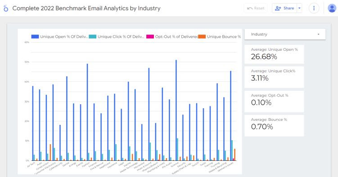Click the short blue bar for Cybersecurity
Viewport: 338px width, 177px height.
(60, 143)
